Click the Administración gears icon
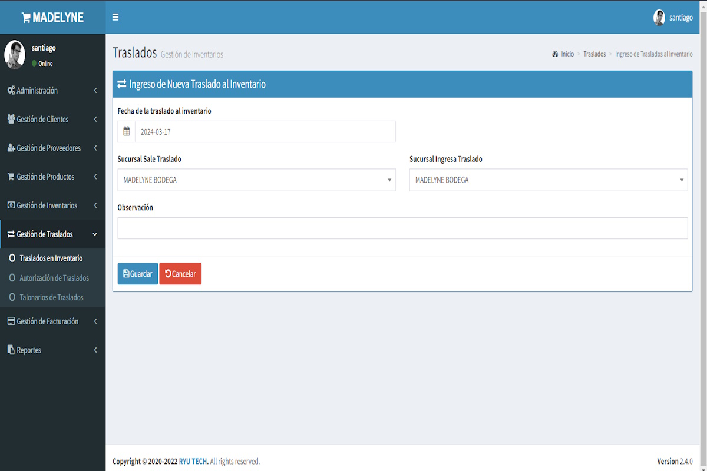Image resolution: width=707 pixels, height=471 pixels. pos(11,91)
